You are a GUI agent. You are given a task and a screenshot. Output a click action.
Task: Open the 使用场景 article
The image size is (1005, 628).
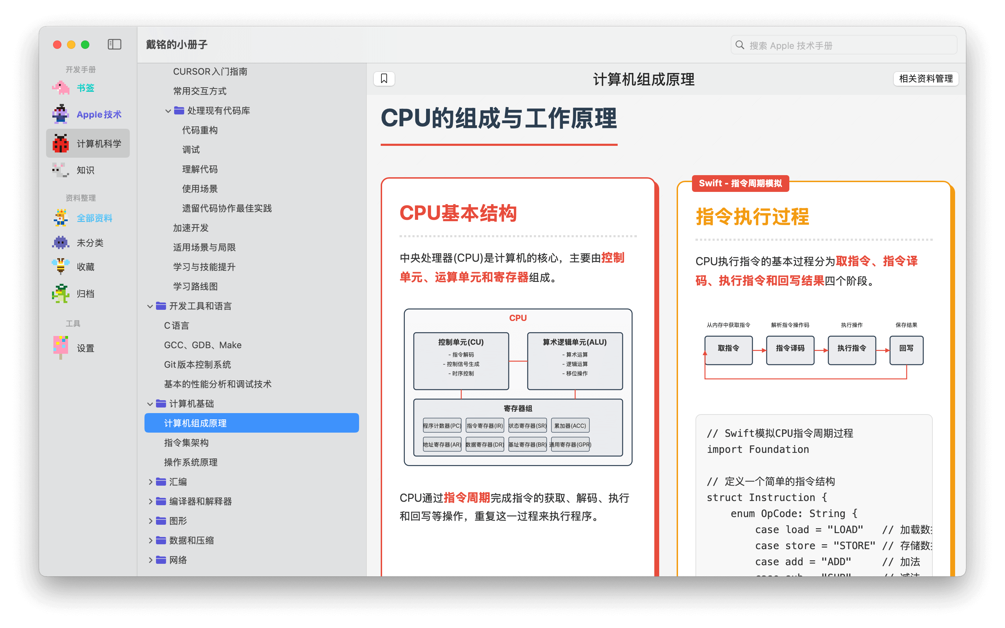(200, 188)
